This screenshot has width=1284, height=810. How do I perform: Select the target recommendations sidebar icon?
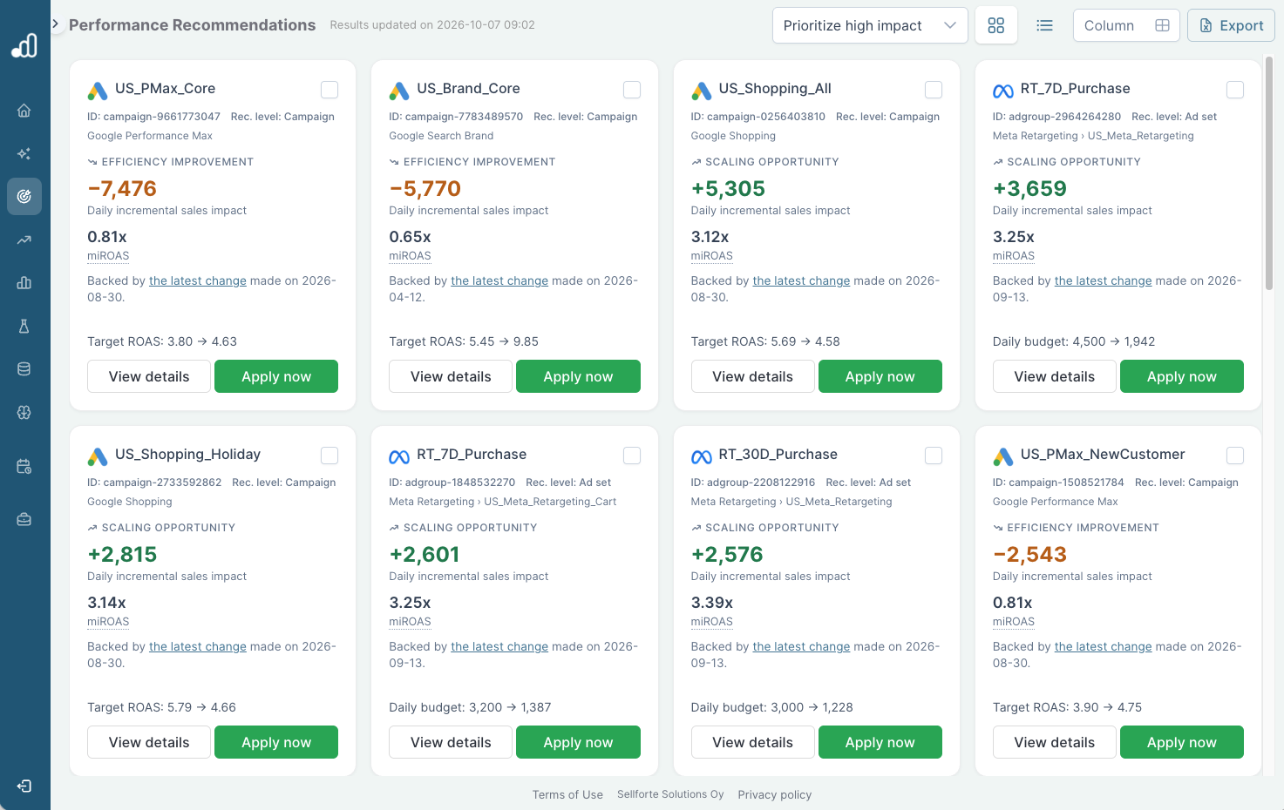[24, 197]
